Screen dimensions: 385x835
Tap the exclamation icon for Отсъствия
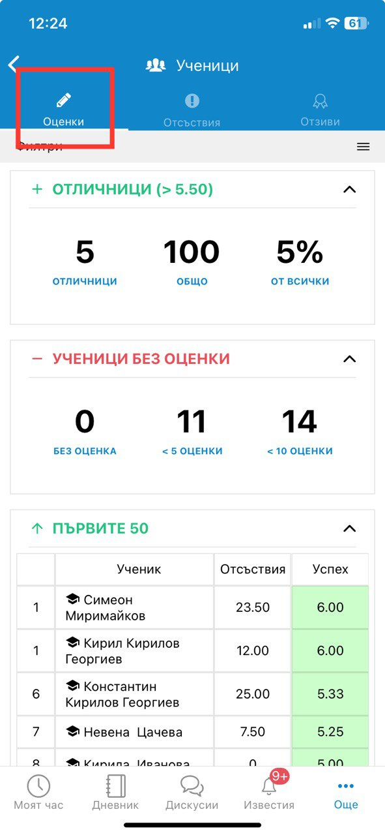192,100
